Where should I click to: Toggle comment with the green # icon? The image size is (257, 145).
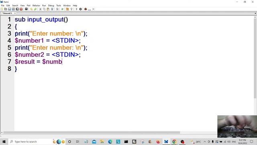(x=62, y=9)
